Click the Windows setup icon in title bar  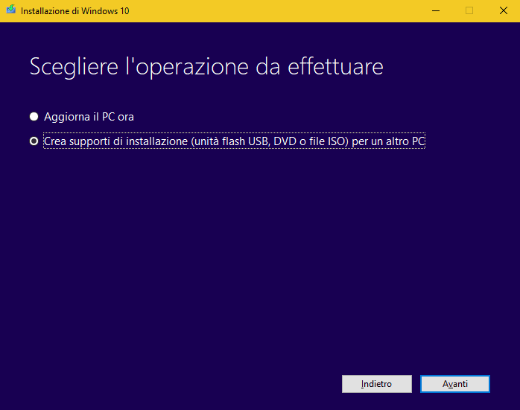10,10
